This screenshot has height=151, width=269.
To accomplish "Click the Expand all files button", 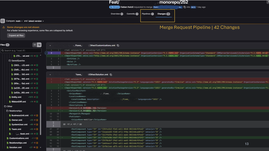I will click(x=16, y=35).
